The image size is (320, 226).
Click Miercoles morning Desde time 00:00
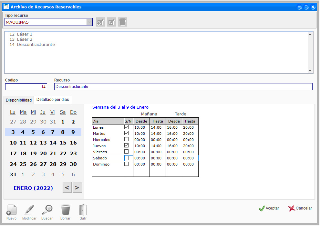139,140
